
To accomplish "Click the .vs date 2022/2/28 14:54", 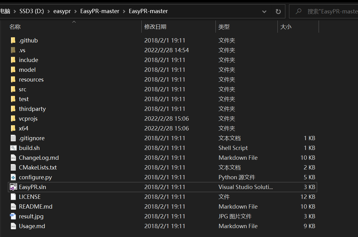I will click(166, 50).
